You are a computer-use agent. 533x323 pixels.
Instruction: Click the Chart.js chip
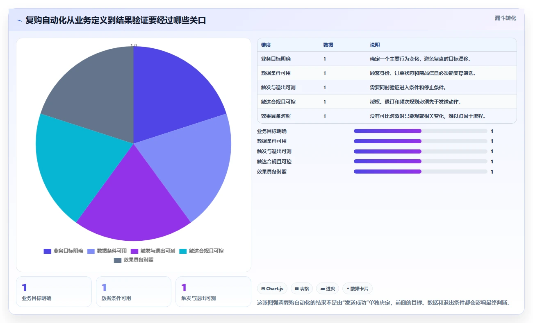(x=272, y=289)
